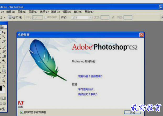Select the Gradient tool

(x=4, y=56)
